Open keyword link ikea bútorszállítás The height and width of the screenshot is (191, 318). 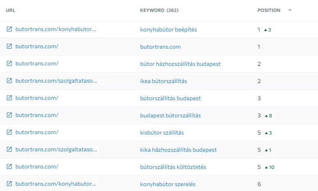coord(164,81)
